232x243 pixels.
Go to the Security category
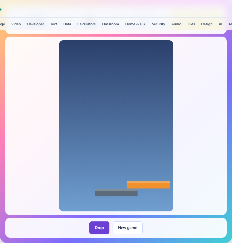coord(158,24)
